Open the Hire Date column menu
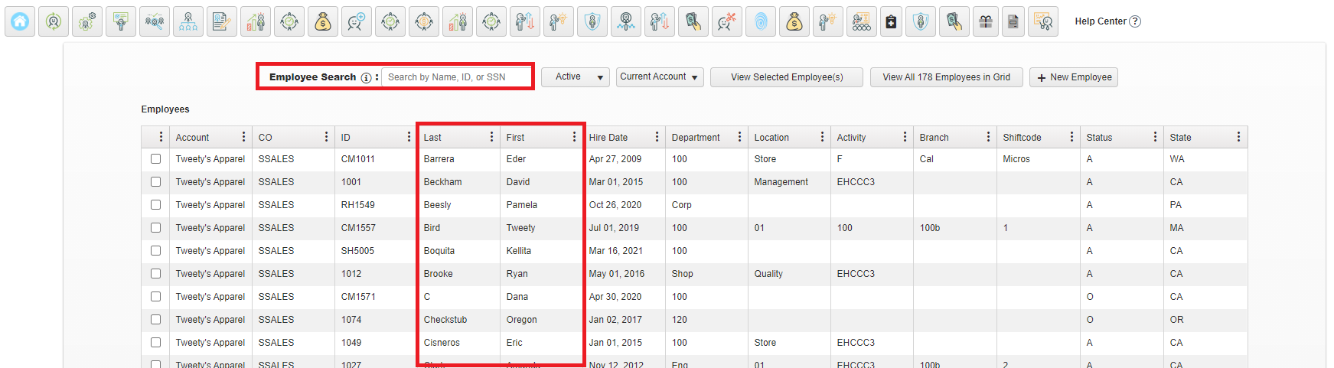Image resolution: width=1334 pixels, height=368 pixels. tap(657, 137)
